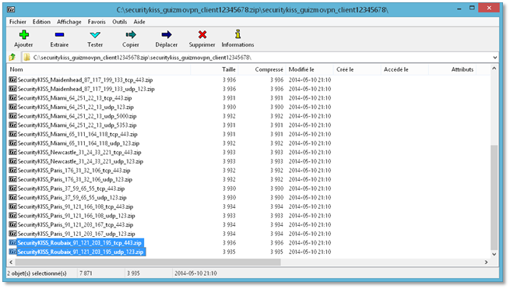Run the Tester checkmark tool

95,34
